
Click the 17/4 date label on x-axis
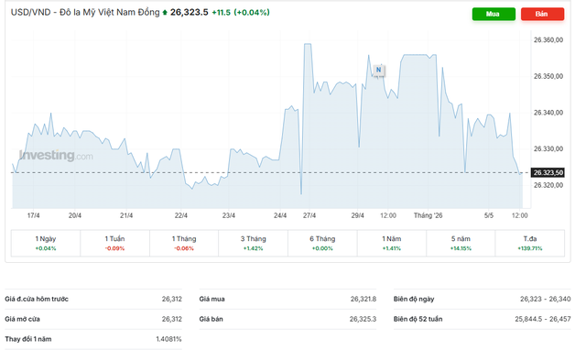[33, 215]
